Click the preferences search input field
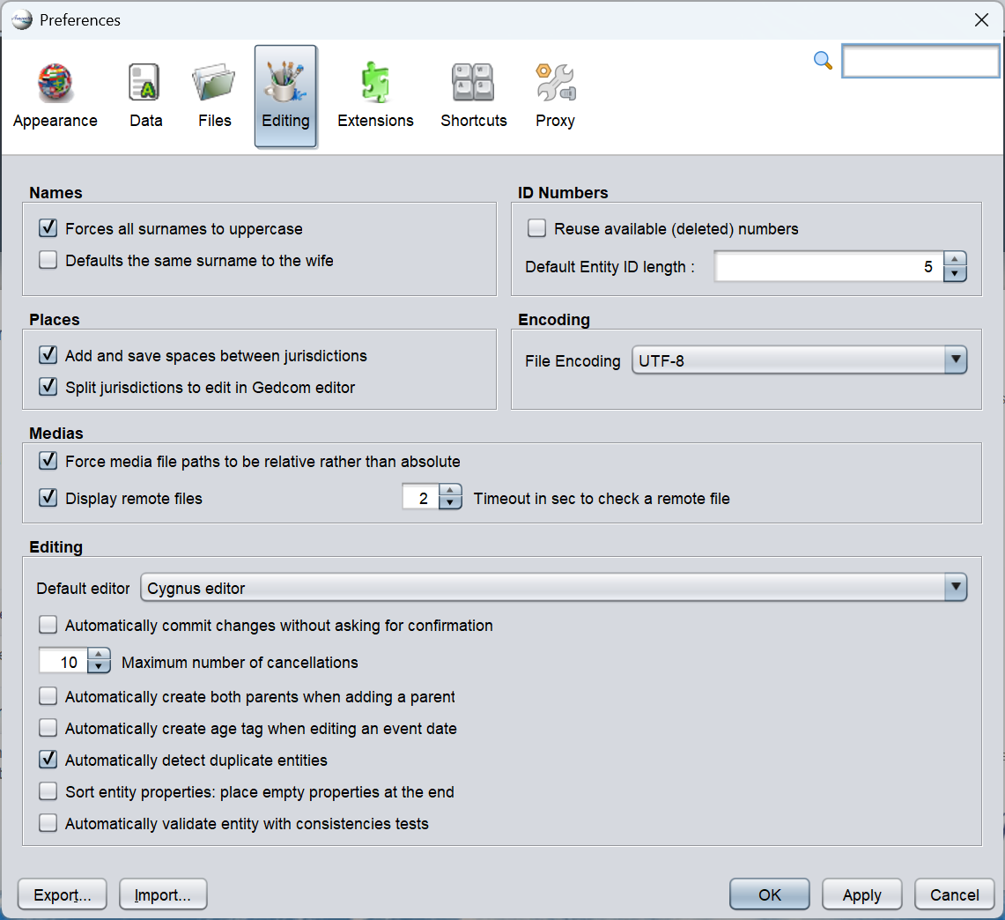Viewport: 1005px width, 920px height. pos(920,62)
